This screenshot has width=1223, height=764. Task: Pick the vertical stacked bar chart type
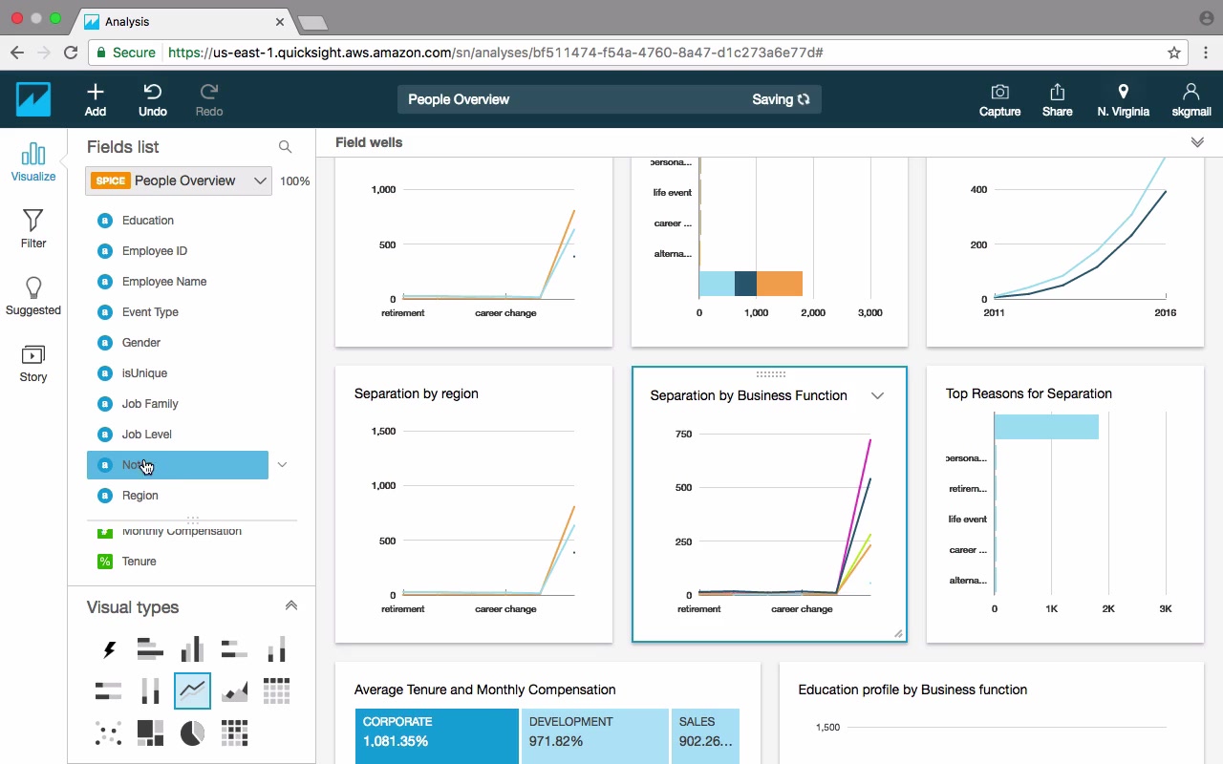click(276, 650)
